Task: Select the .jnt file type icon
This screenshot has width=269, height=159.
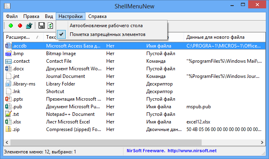Action: [8, 76]
